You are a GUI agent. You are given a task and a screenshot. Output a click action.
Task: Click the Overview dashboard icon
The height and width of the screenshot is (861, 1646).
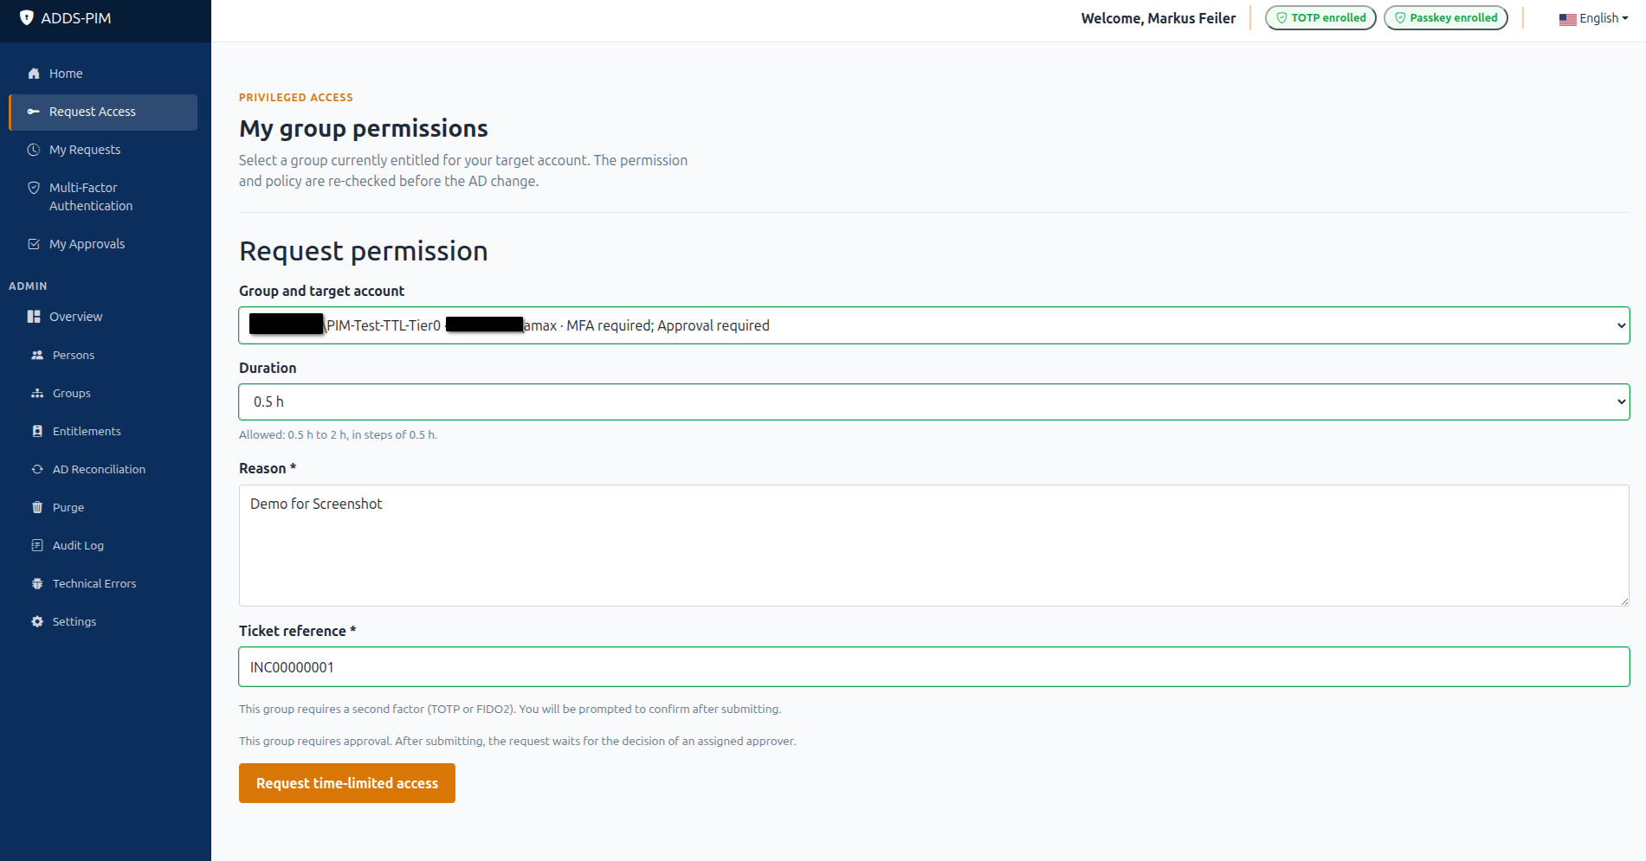34,317
